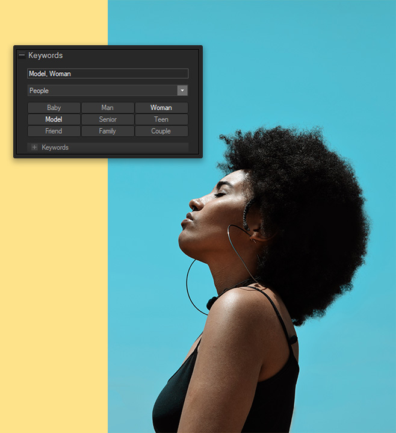Expand the lower Keywords section plus icon

click(x=34, y=148)
